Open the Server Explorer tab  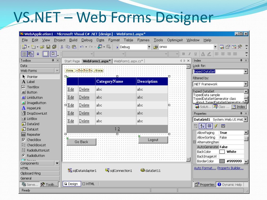click(x=30, y=185)
